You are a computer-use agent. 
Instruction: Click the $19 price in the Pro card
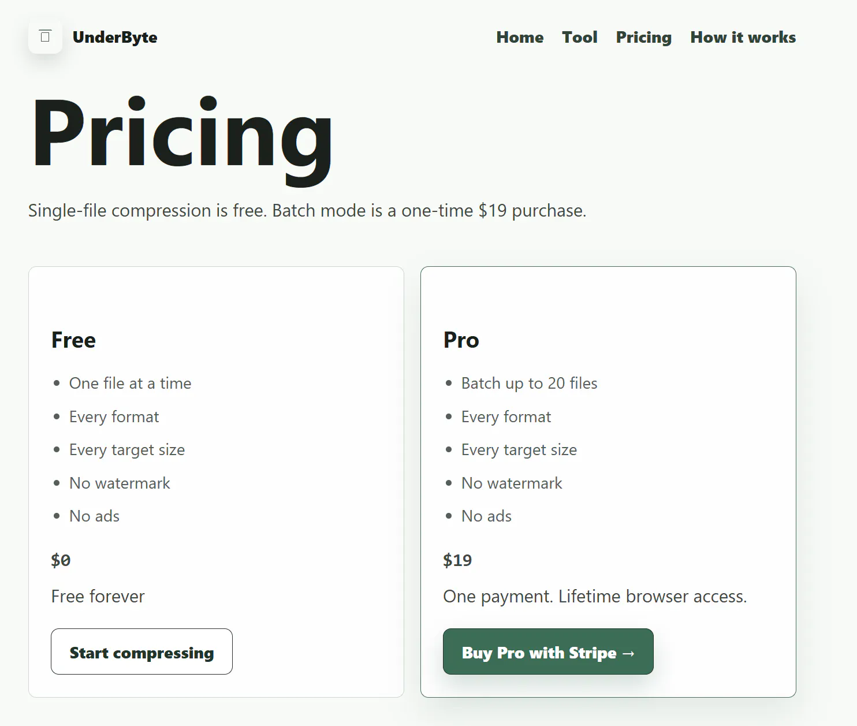[x=457, y=560]
